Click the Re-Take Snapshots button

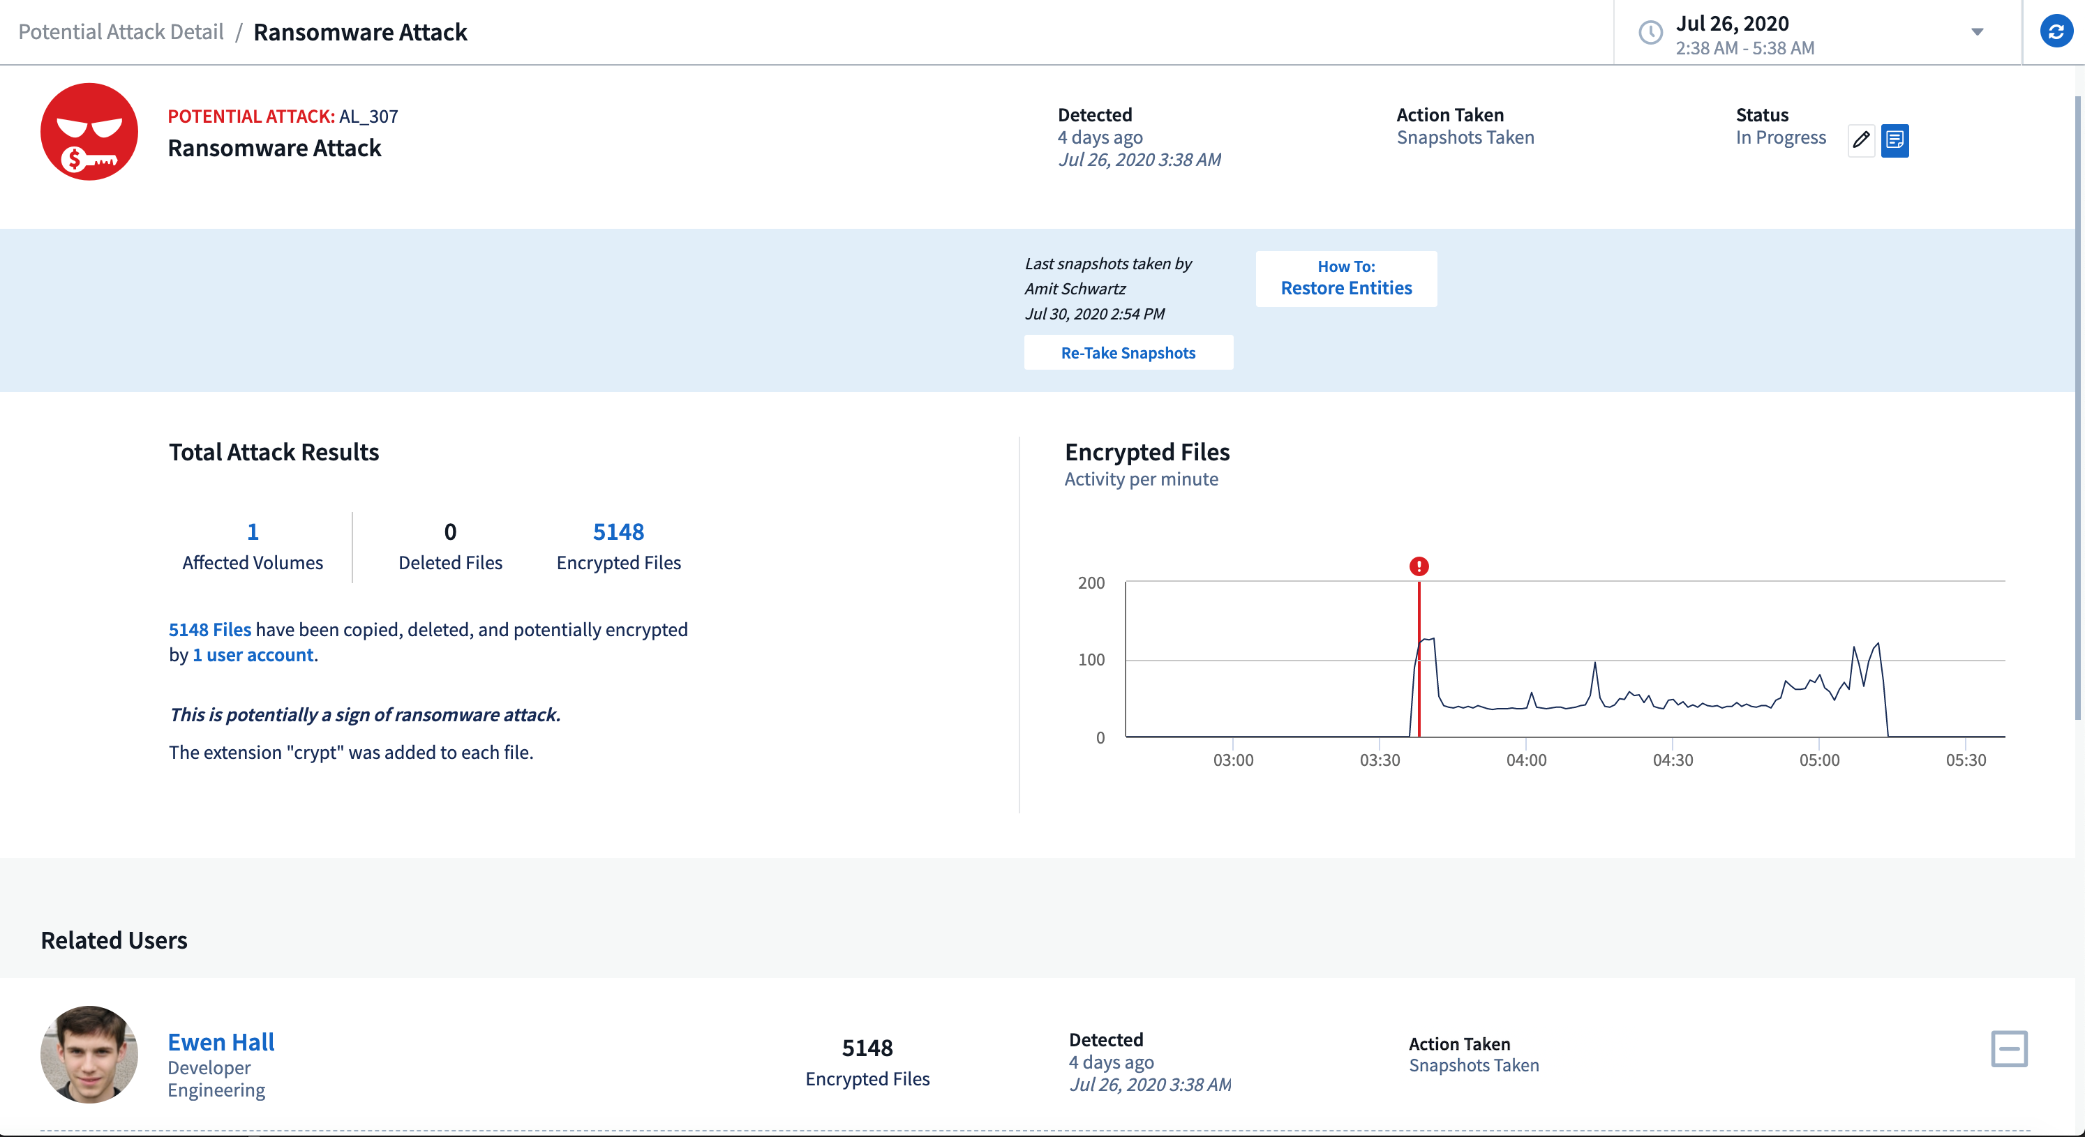click(1127, 352)
